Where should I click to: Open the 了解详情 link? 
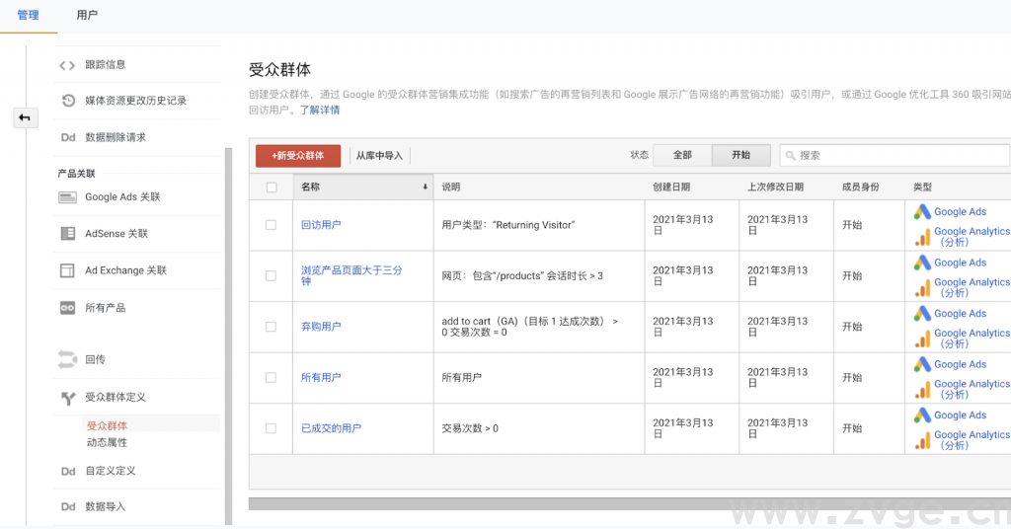coord(320,111)
